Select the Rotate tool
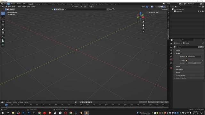This screenshot has height=115, width=205. pyautogui.click(x=3, y=25)
